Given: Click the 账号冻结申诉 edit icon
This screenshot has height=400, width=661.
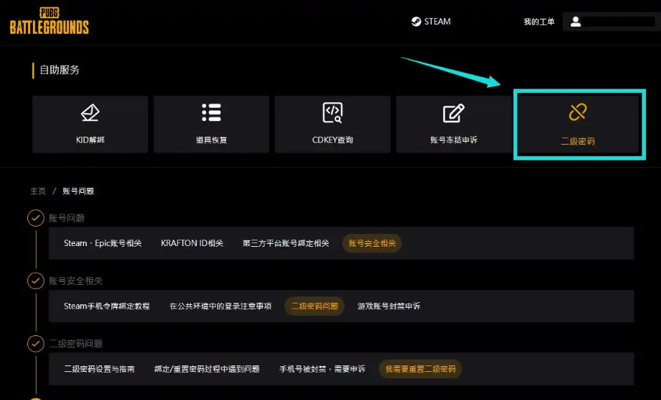Looking at the screenshot, I should pos(453,113).
